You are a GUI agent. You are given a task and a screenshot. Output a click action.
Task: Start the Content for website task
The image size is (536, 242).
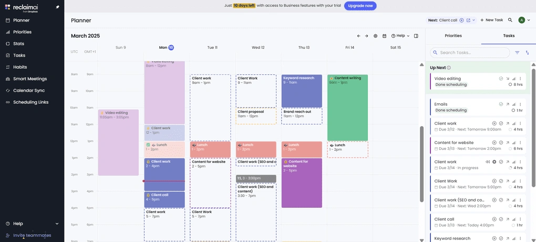click(494, 142)
